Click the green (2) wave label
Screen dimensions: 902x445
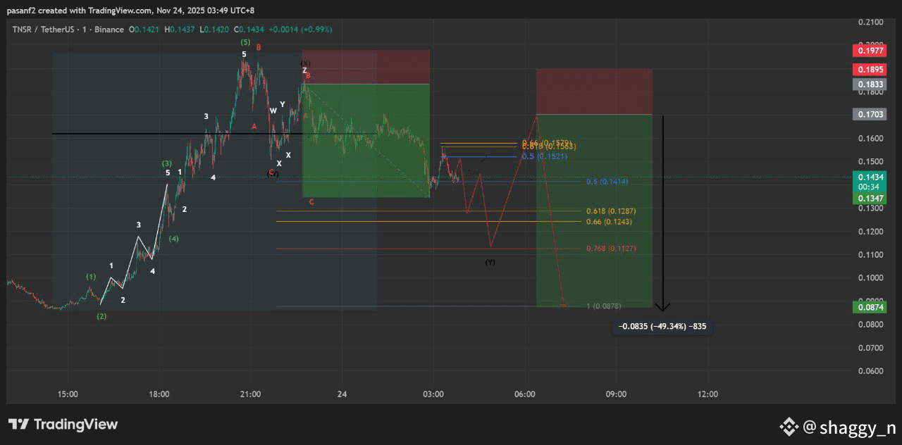pos(101,316)
